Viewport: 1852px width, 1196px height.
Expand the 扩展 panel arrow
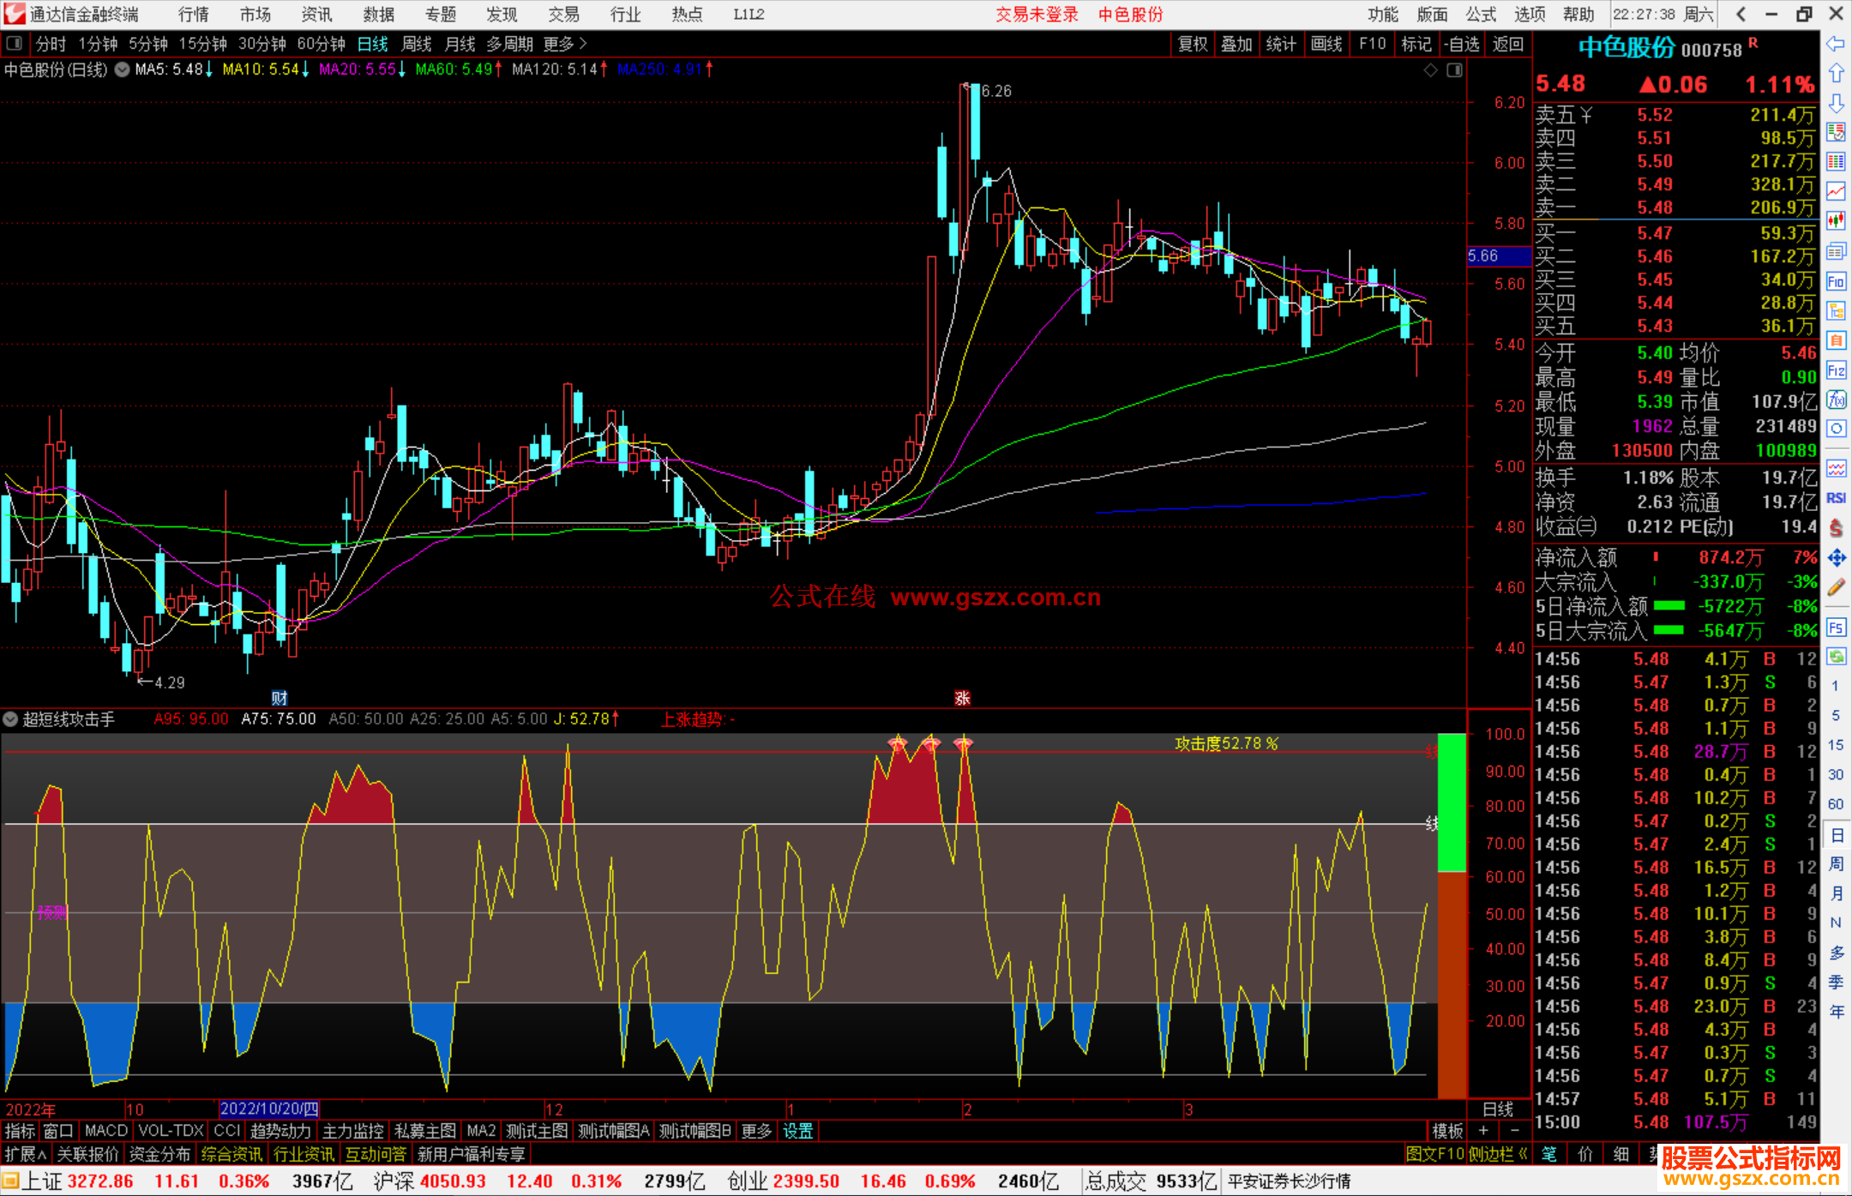pyautogui.click(x=26, y=1154)
